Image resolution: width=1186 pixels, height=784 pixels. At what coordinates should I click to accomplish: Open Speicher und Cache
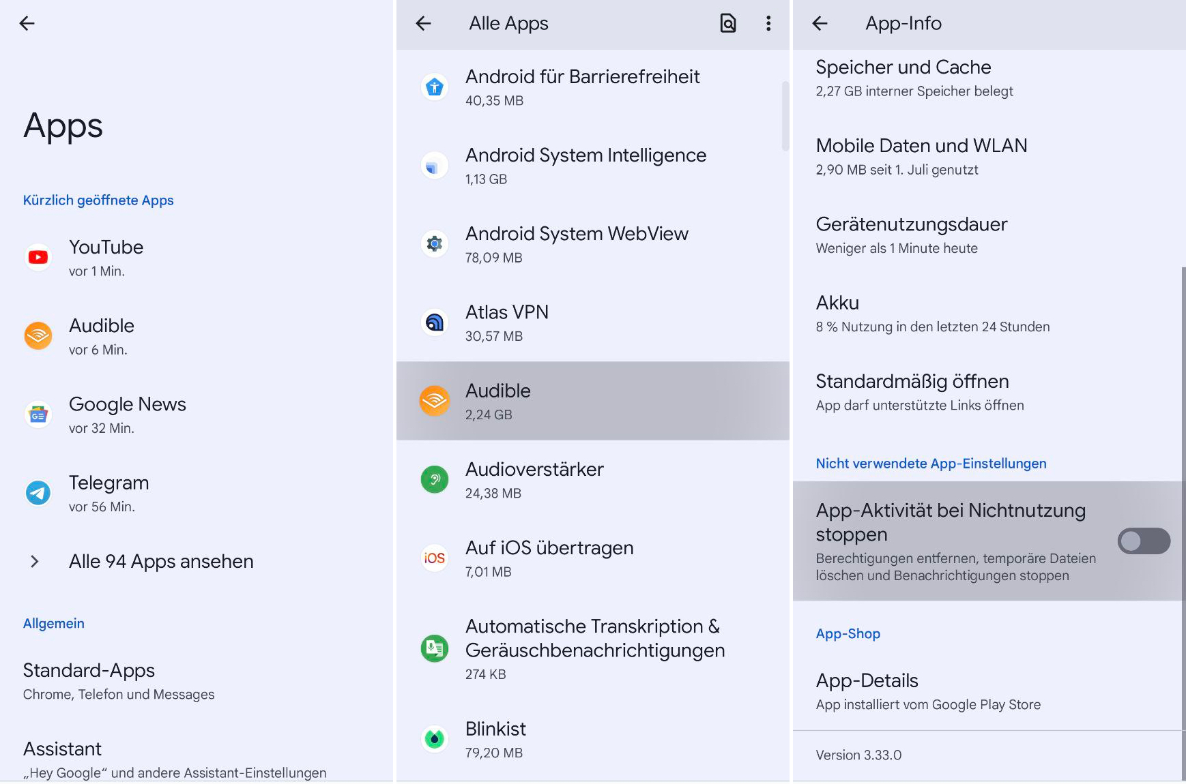tap(989, 78)
